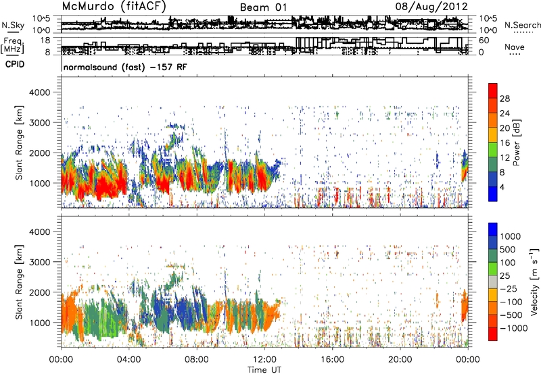This screenshot has height=374, width=541.
Task: Click the 'N.Sky' axis label
Action: pyautogui.click(x=13, y=25)
